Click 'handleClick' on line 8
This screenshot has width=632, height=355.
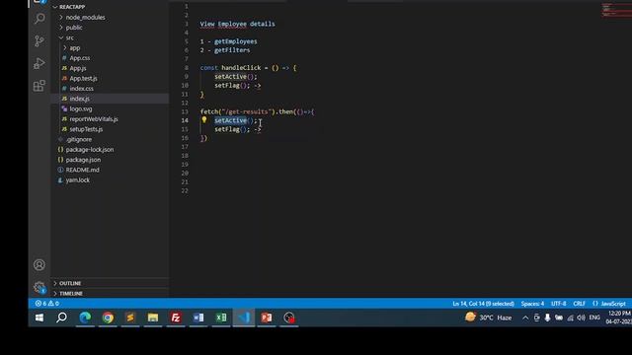[241, 68]
